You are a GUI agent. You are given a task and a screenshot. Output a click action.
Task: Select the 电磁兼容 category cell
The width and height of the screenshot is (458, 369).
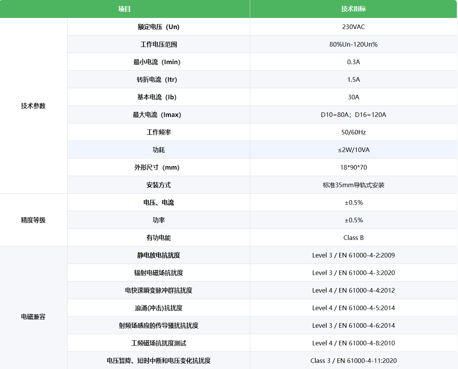click(33, 317)
